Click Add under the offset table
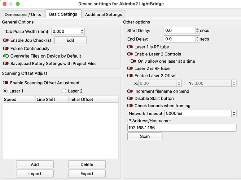Image resolution: width=241 pixels, height=180 pixels. (35, 165)
